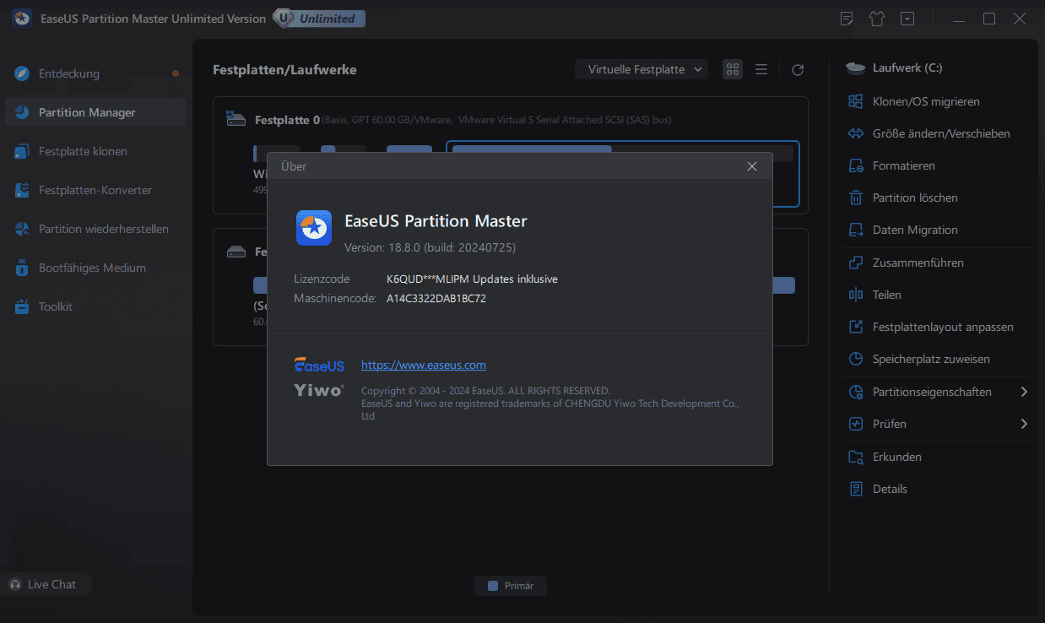
Task: Open the Toolkit section
Action: (x=95, y=306)
